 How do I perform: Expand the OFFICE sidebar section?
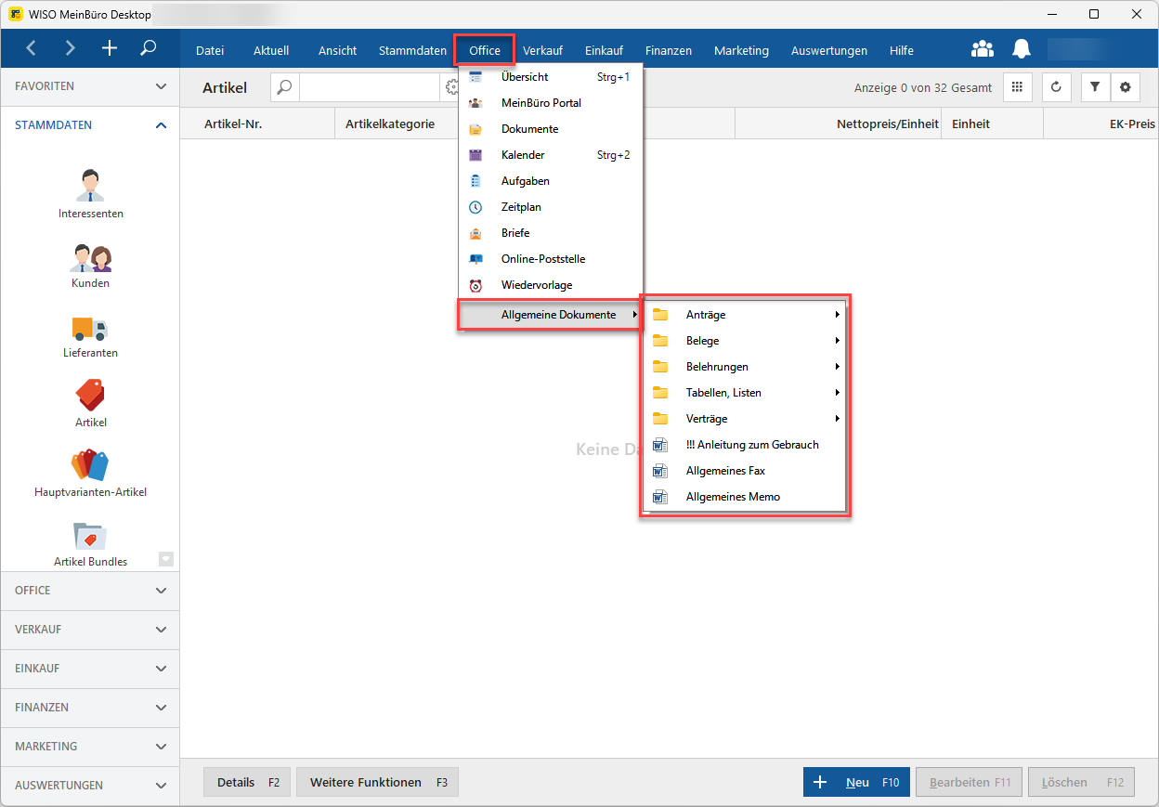[90, 591]
